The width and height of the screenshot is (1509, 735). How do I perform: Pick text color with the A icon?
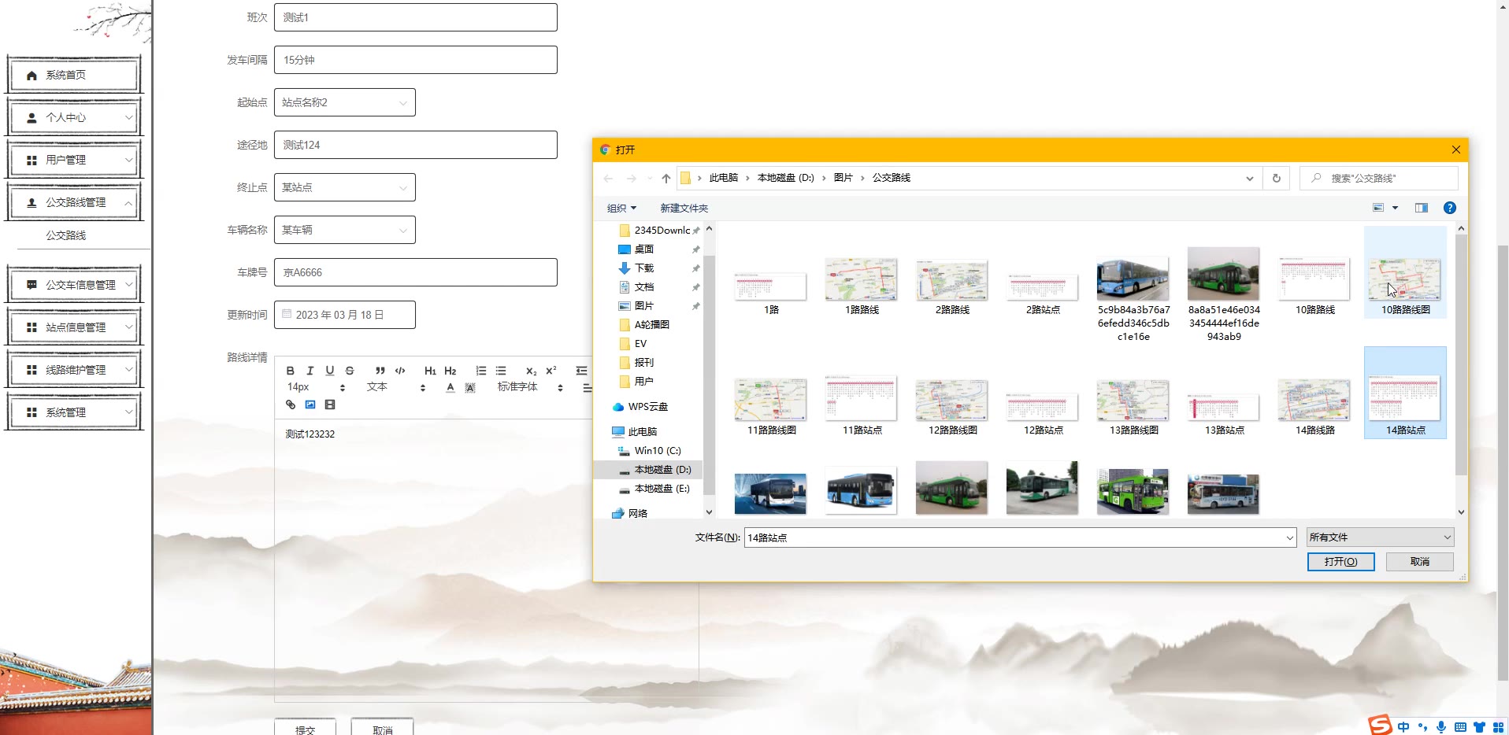tap(450, 387)
